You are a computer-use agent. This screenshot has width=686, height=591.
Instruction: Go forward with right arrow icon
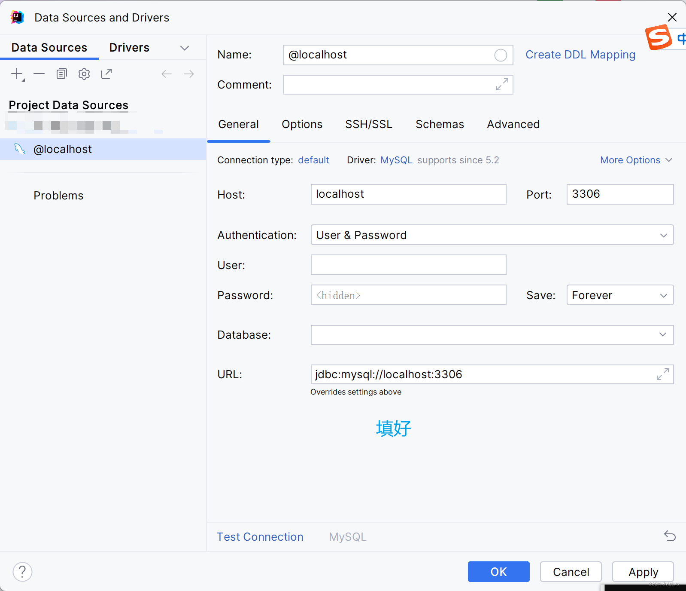(x=189, y=74)
